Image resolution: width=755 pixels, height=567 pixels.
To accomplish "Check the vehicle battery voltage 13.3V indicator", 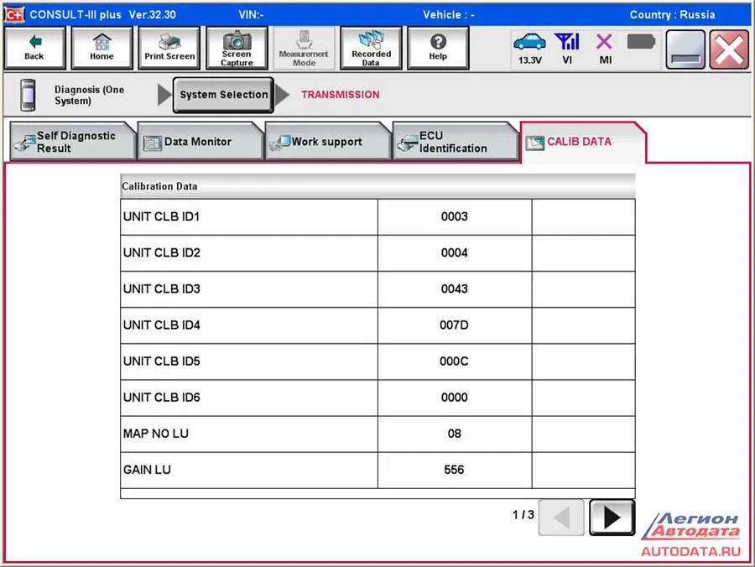I will (528, 48).
